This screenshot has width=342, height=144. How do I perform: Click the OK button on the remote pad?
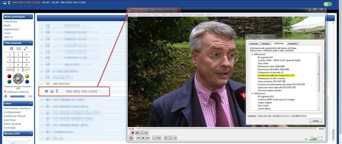point(18,79)
